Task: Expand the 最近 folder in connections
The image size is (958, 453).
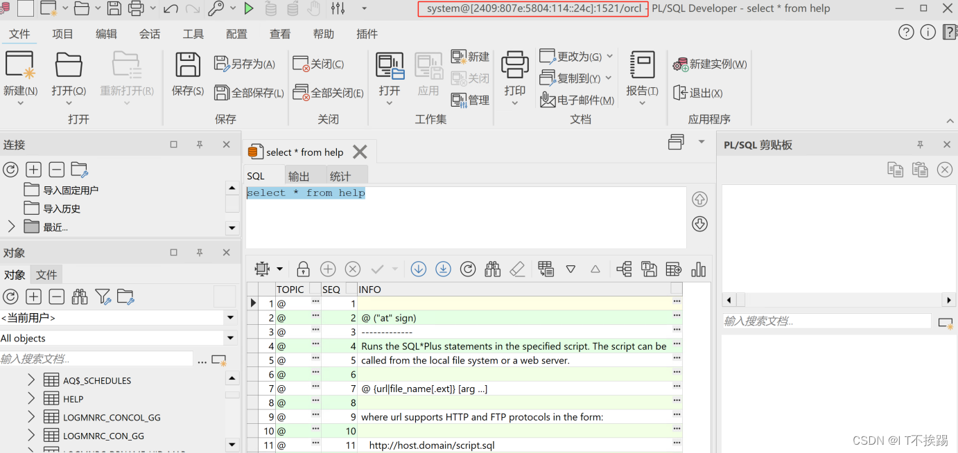Action: coord(12,226)
